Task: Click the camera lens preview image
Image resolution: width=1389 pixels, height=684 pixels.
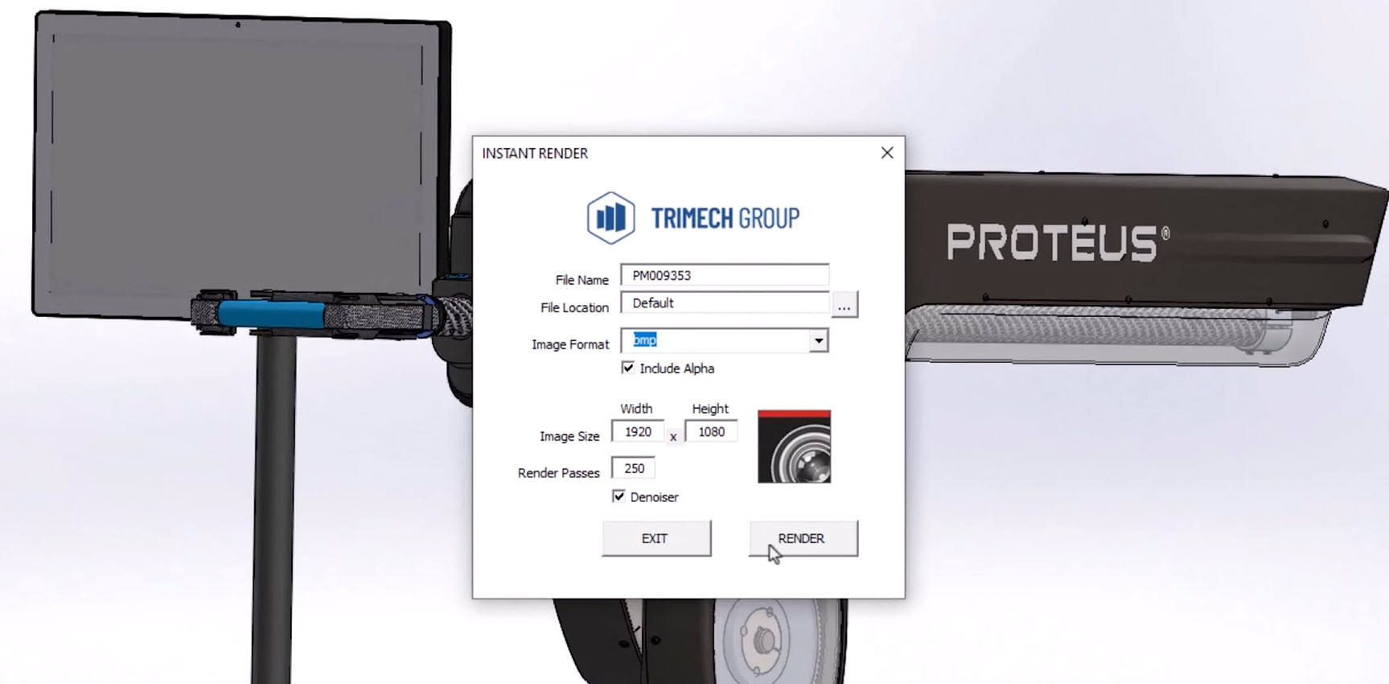Action: pos(794,447)
